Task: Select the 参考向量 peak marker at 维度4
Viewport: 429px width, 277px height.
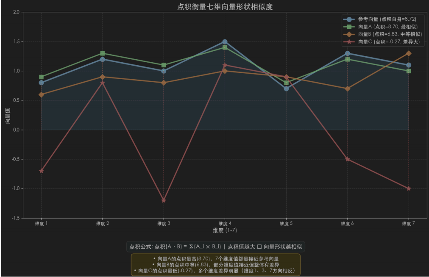Action: pyautogui.click(x=226, y=42)
